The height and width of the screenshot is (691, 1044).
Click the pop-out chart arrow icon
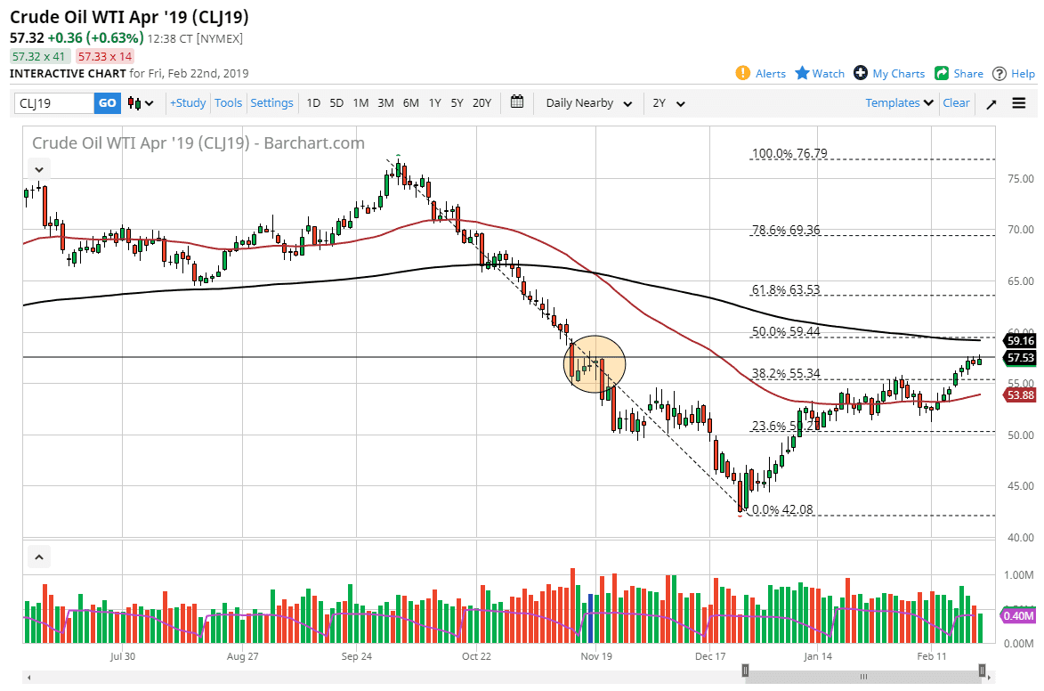pos(991,103)
